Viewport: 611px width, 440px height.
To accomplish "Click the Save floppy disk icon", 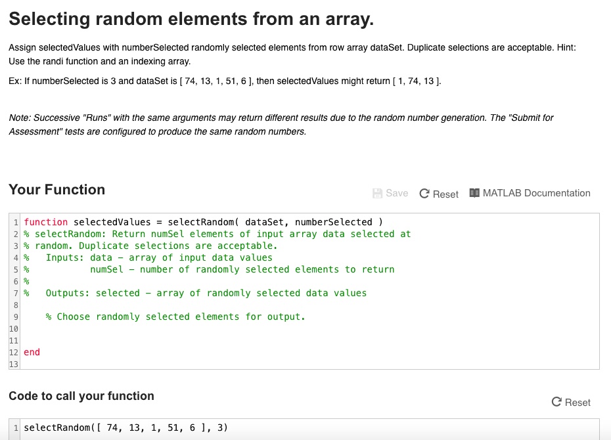I will point(377,194).
